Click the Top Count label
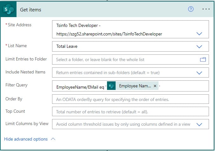The width and height of the screenshot is (215, 151). click(x=15, y=111)
